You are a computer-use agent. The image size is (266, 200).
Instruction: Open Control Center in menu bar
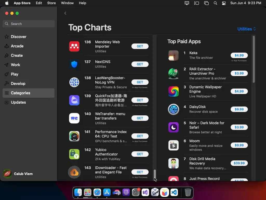pyautogui.click(x=224, y=3)
